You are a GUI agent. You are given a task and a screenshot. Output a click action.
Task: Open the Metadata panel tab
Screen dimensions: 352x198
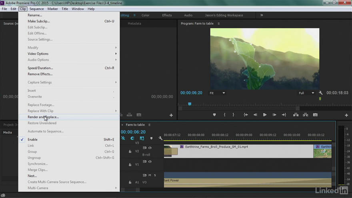pyautogui.click(x=134, y=23)
